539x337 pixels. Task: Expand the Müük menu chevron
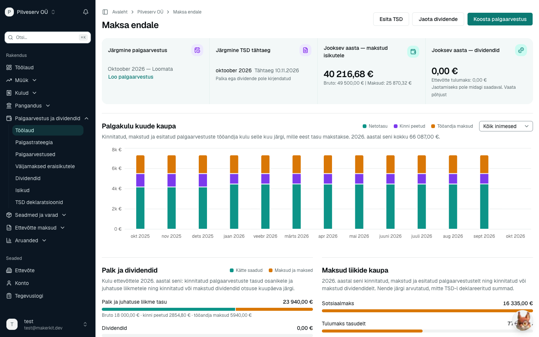tap(34, 80)
